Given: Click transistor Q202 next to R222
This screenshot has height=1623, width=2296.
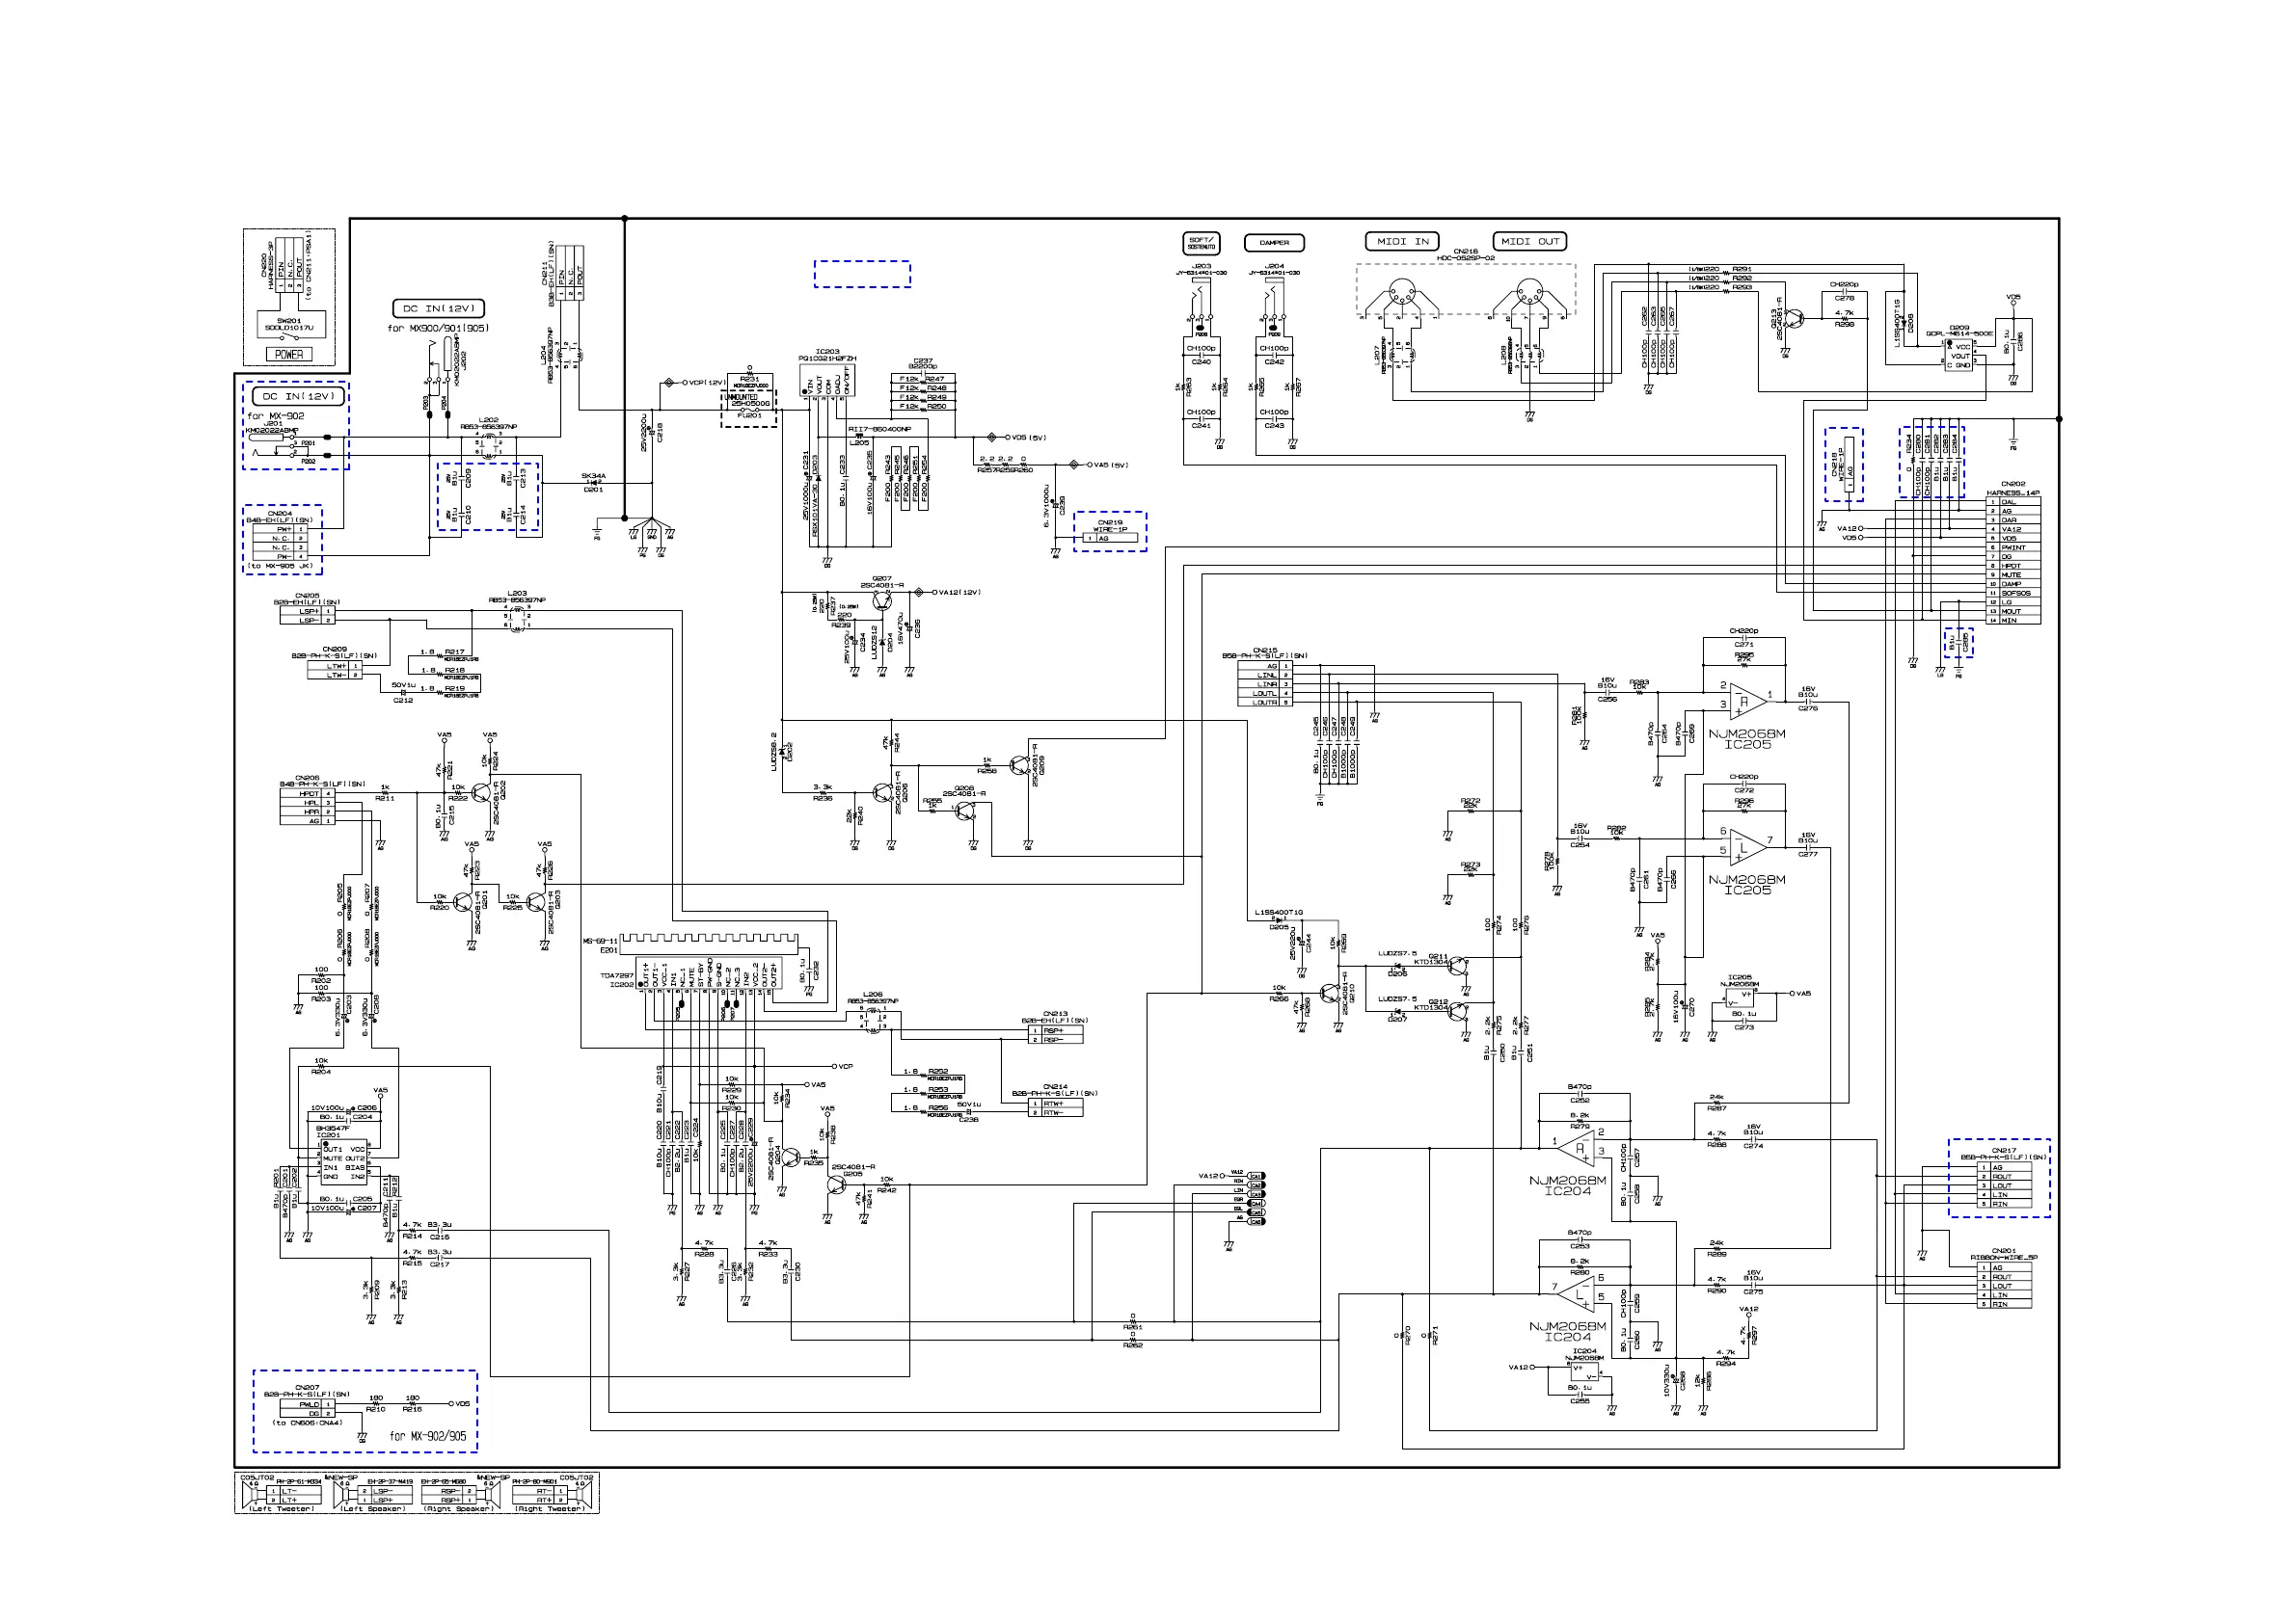Looking at the screenshot, I should (483, 793).
